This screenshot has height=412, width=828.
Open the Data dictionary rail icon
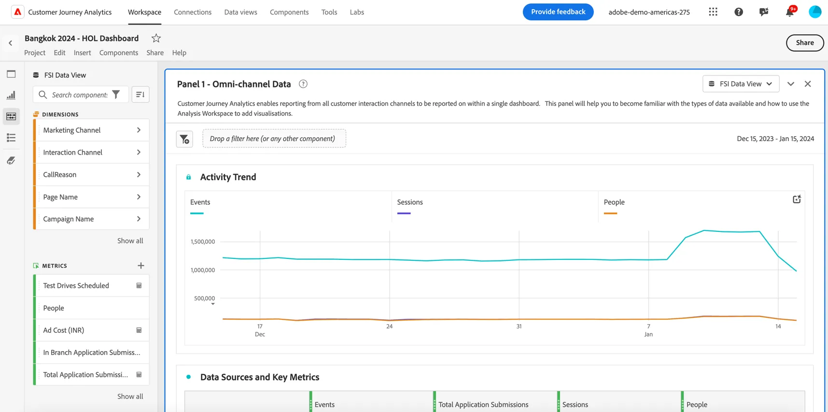[11, 160]
